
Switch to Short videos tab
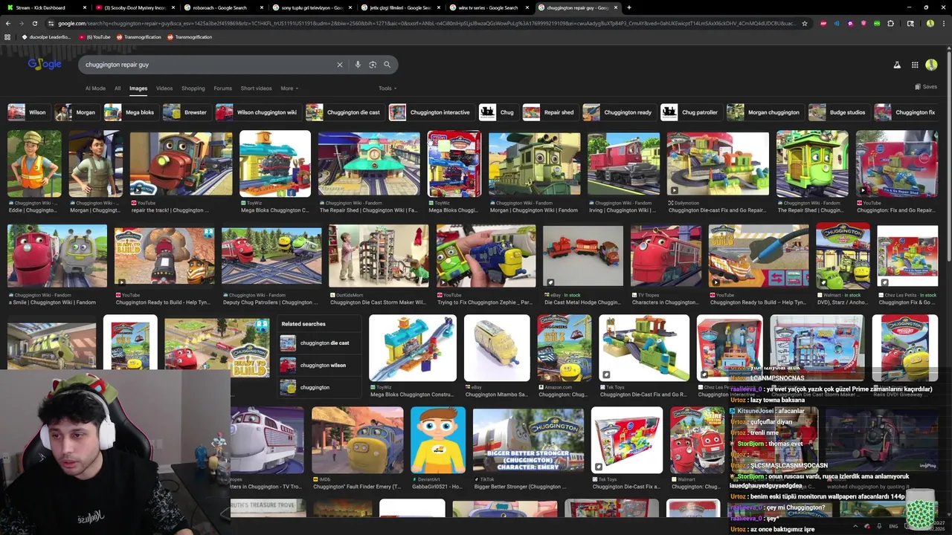(256, 88)
